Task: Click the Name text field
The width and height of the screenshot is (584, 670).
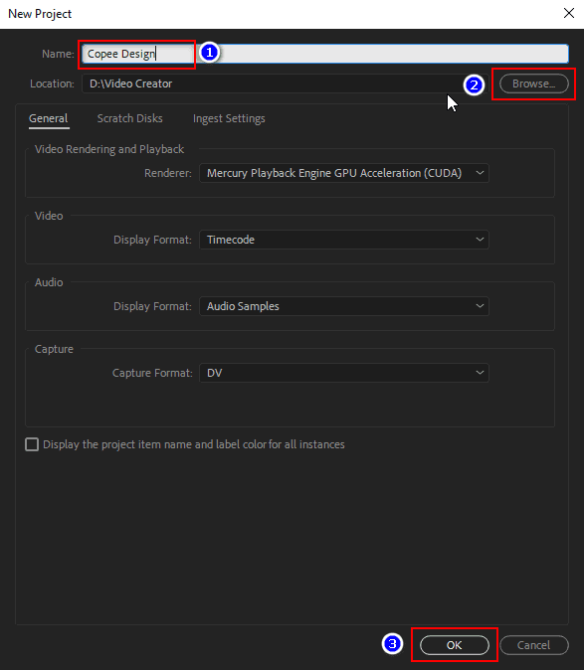Action: tap(325, 54)
